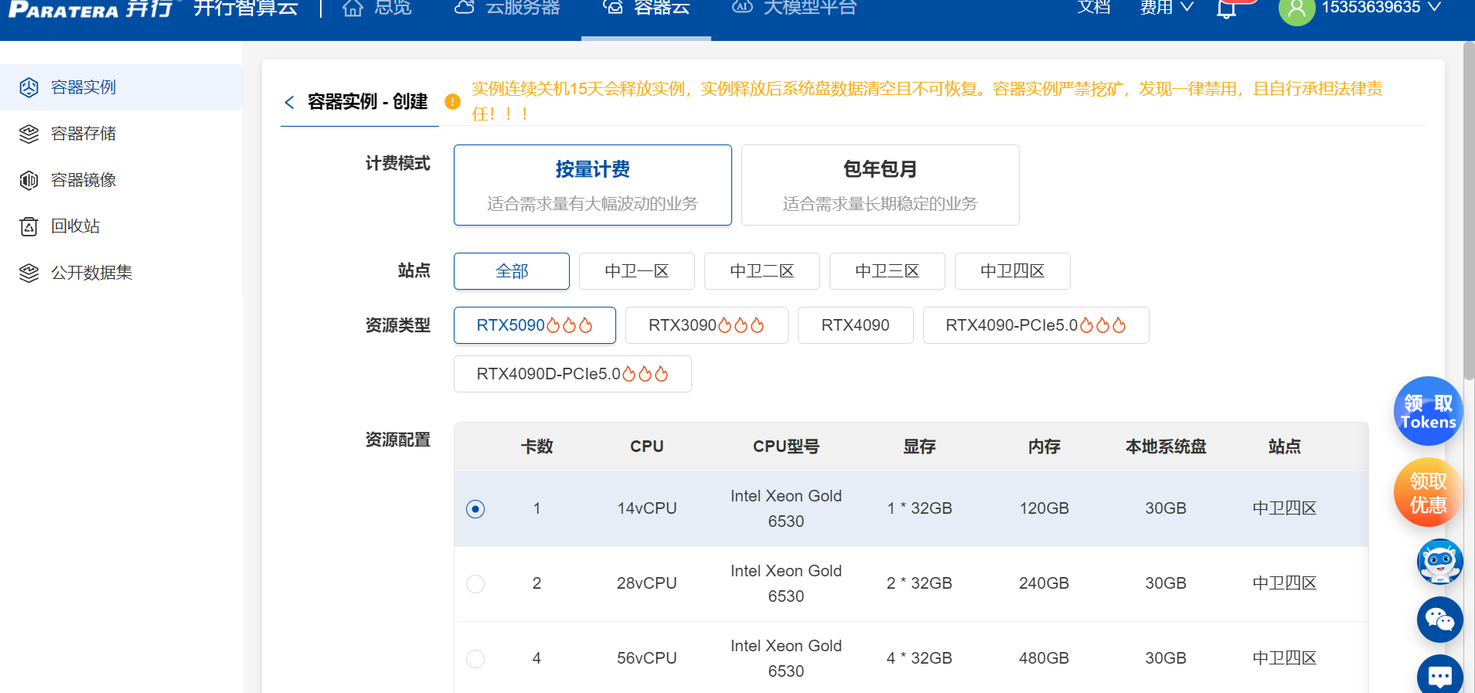Select RTX3090 resource type
The image size is (1475, 693).
(x=707, y=325)
